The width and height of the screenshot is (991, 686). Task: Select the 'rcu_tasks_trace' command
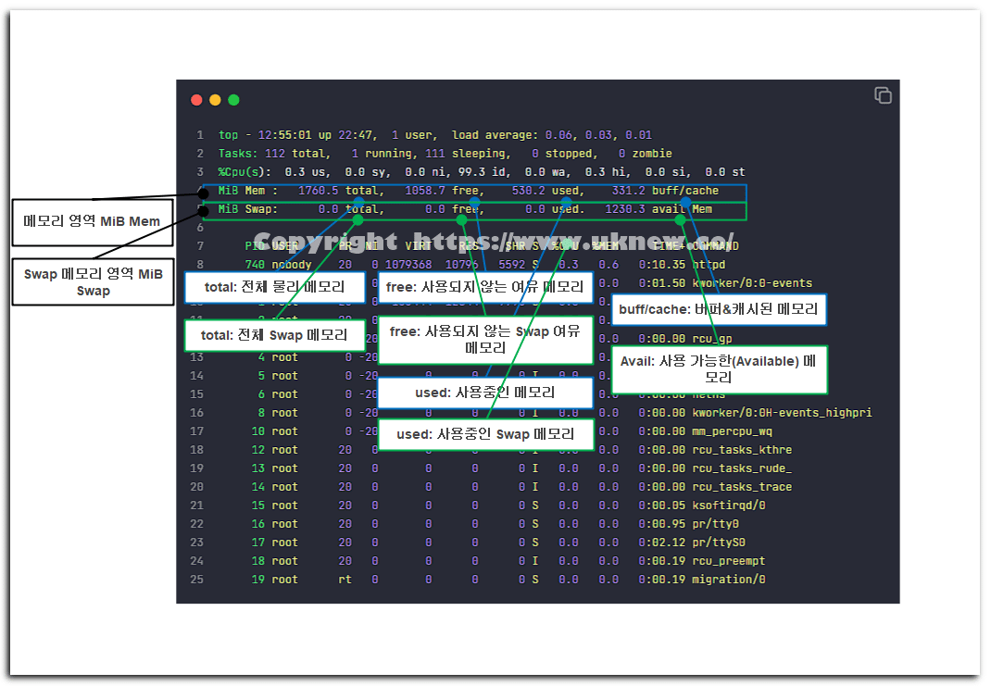pyautogui.click(x=742, y=487)
